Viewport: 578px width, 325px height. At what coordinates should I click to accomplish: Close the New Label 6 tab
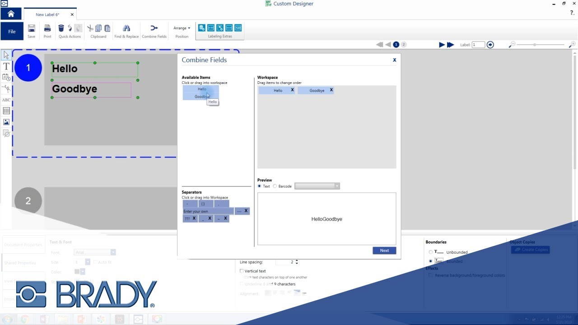click(72, 14)
